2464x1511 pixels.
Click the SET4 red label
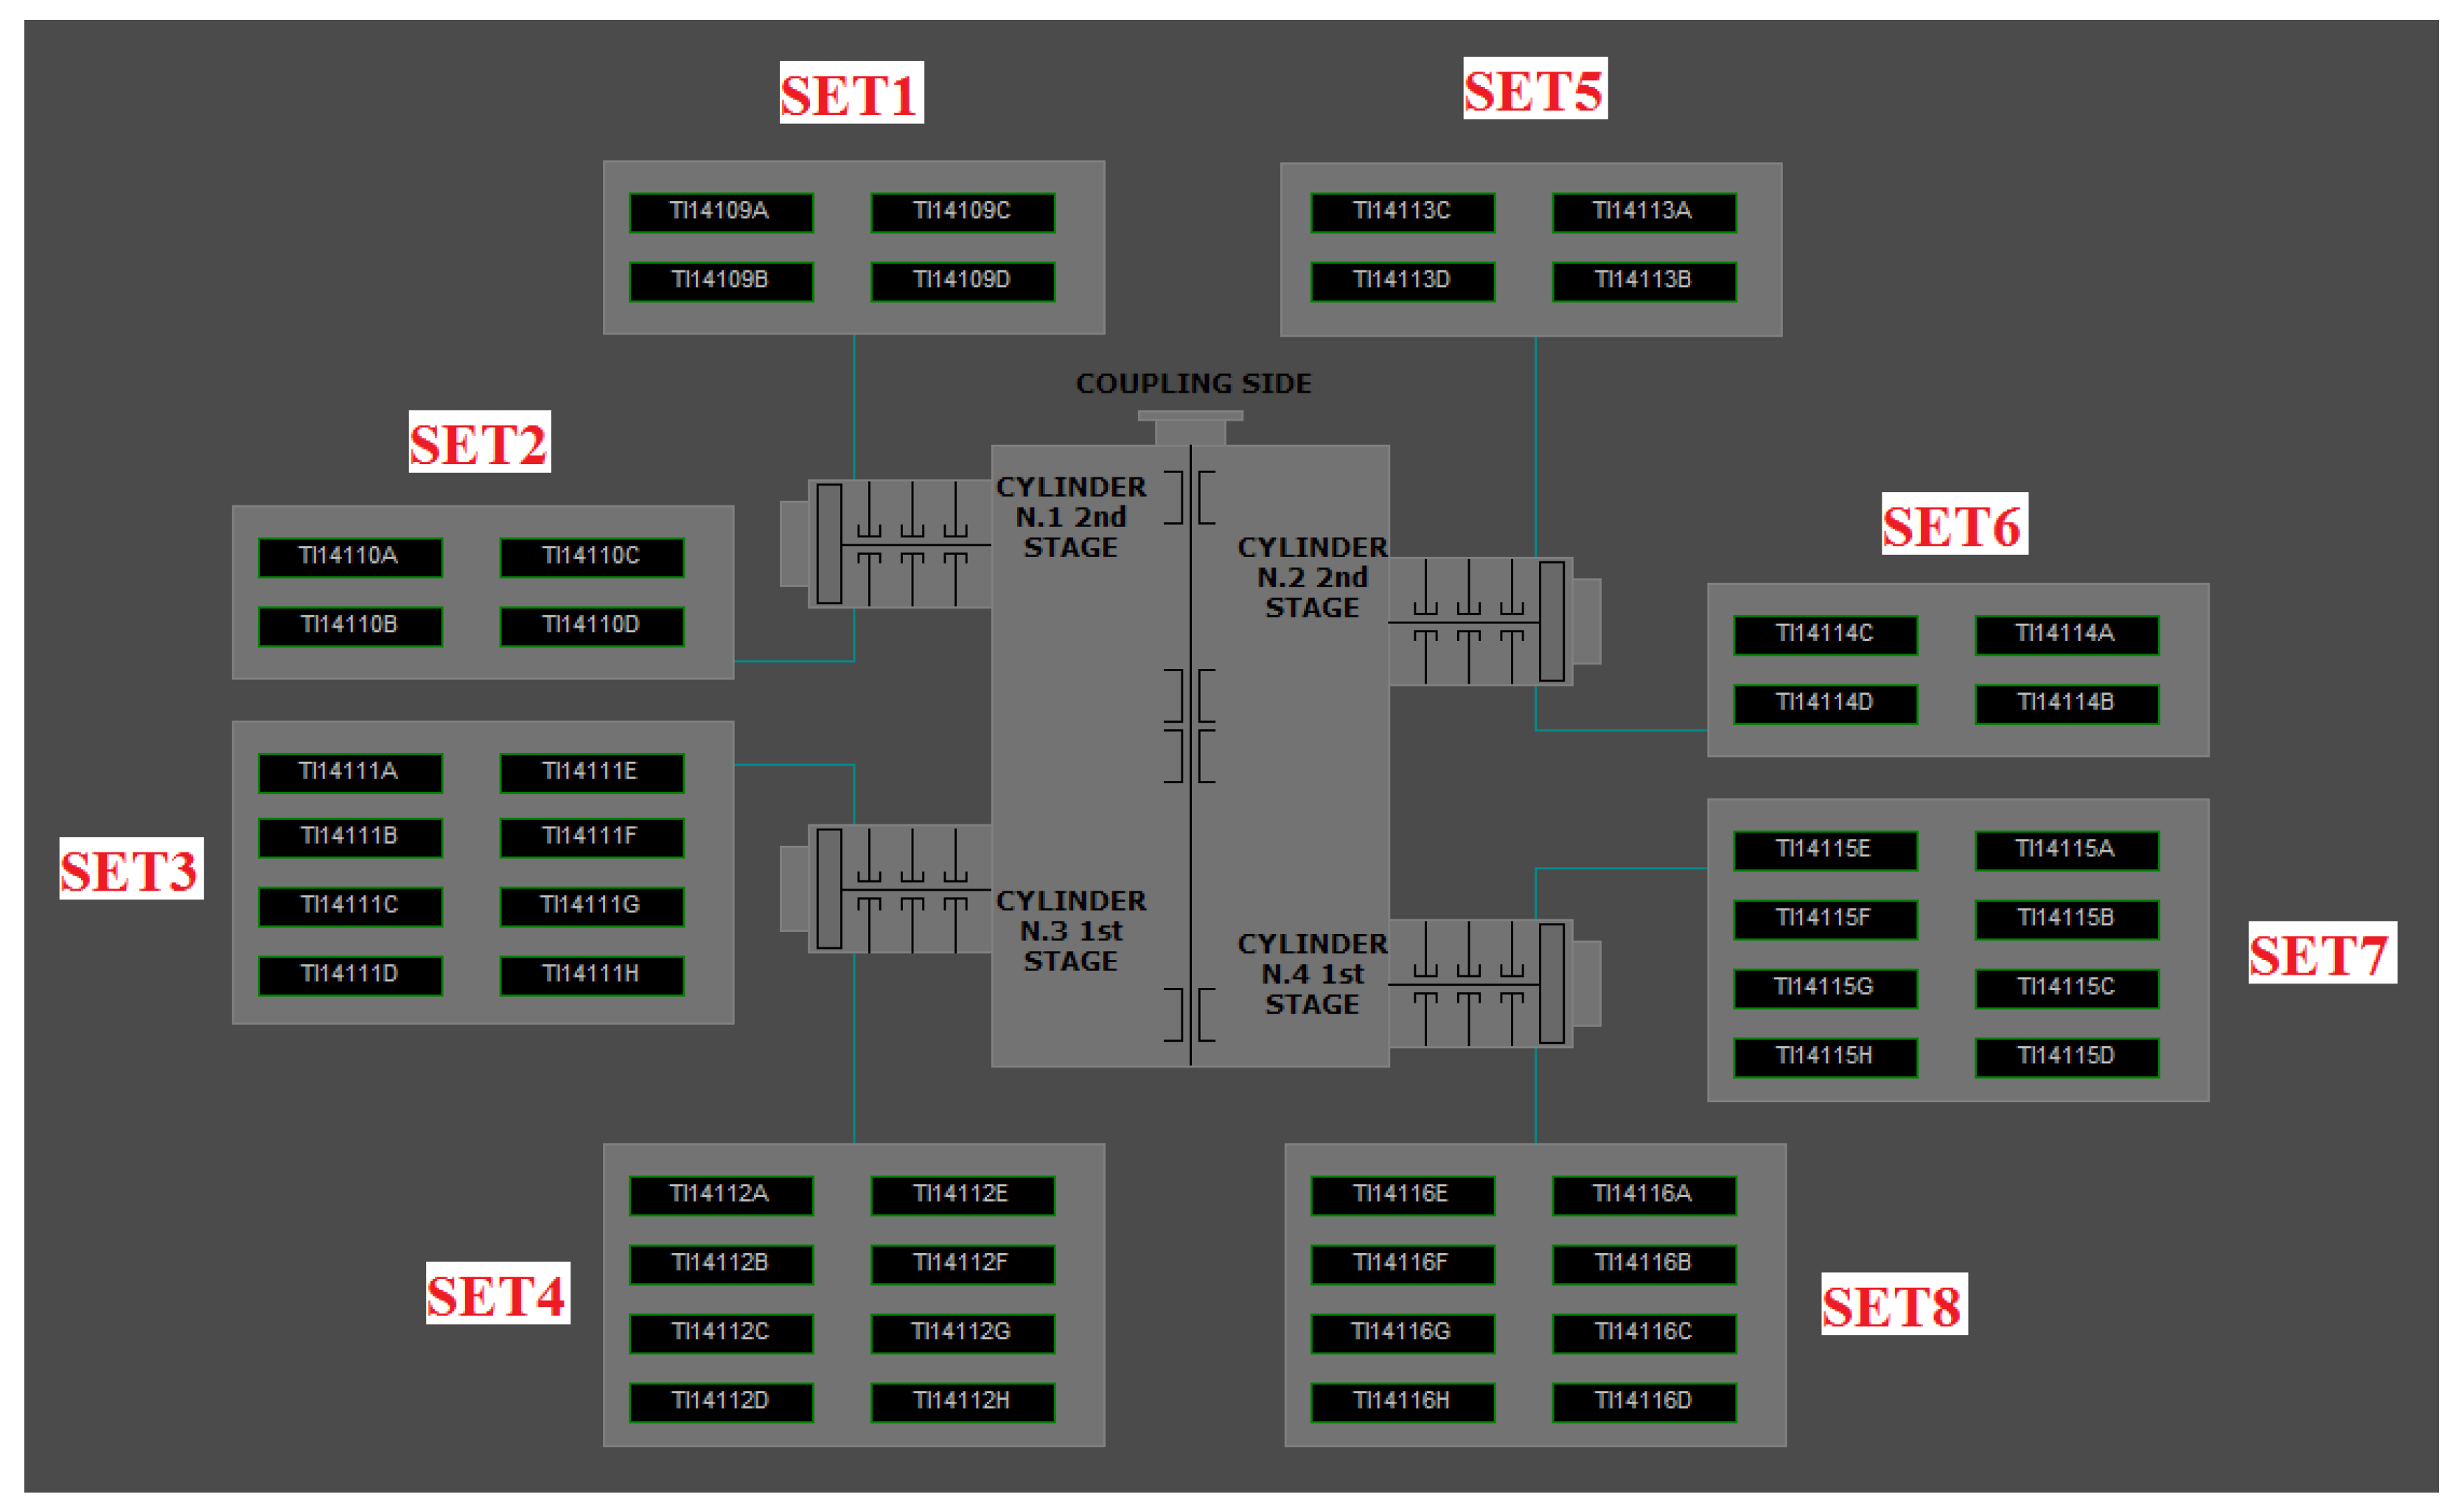click(x=497, y=1293)
